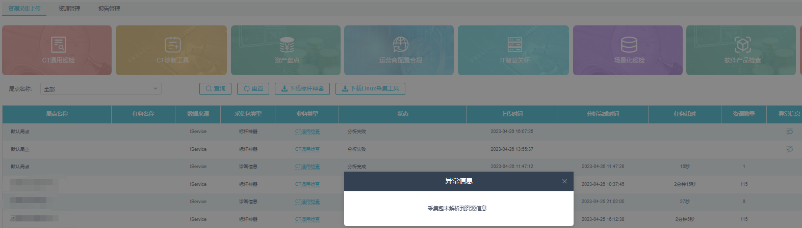
Task: Select upload time 2023-04-26 16:07:25
Action: (x=512, y=132)
